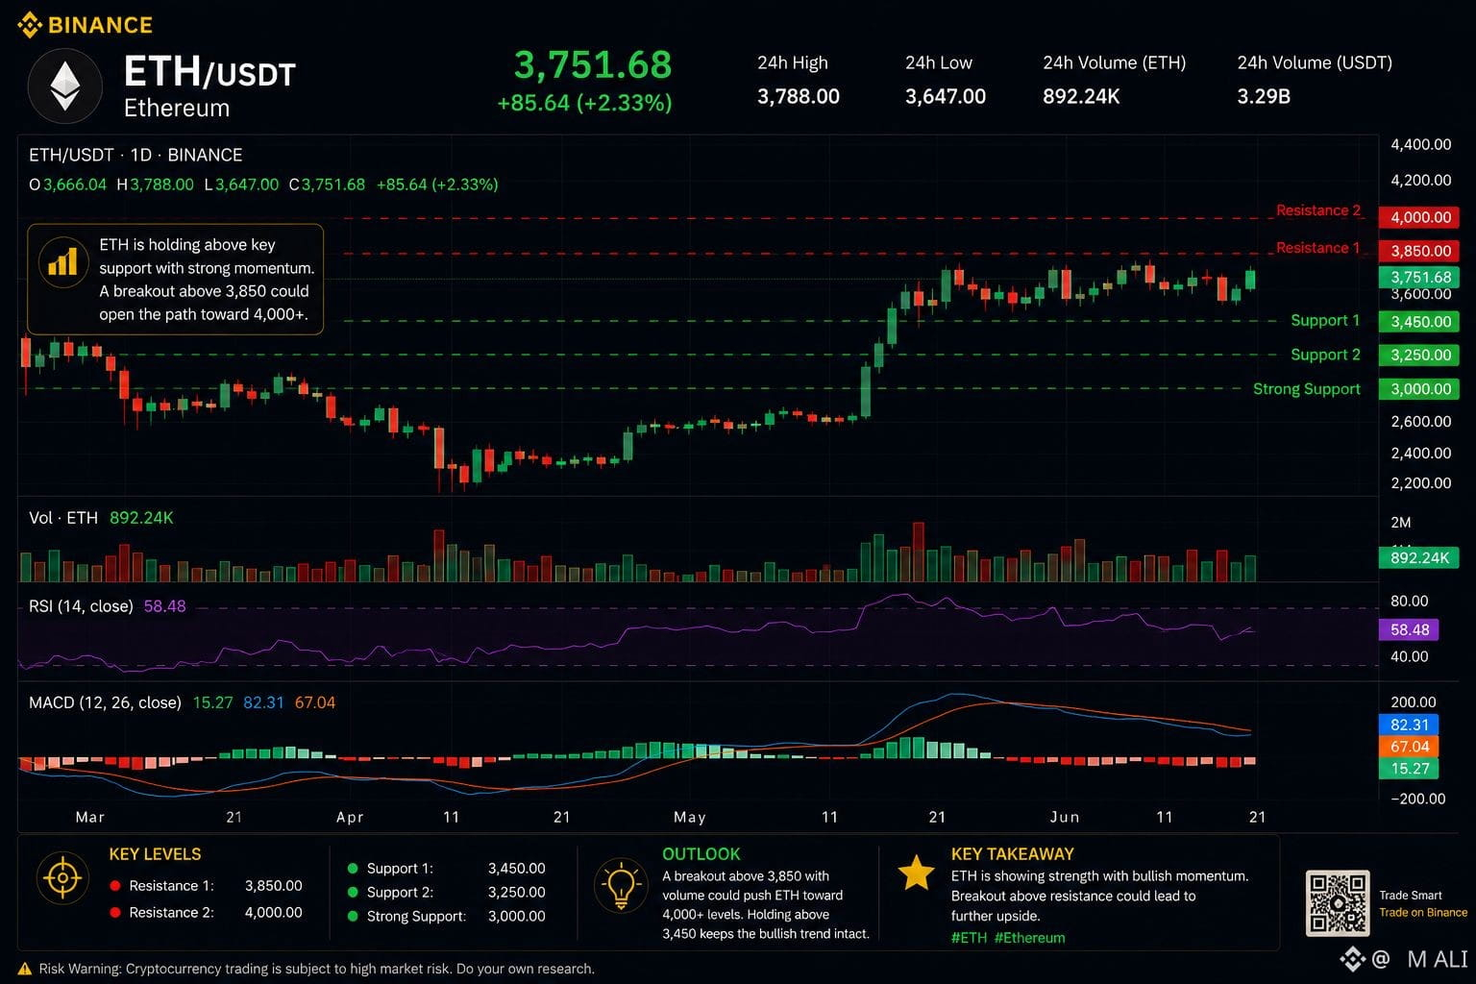Select the ETH/USDT pair title in the header
The width and height of the screenshot is (1476, 984).
[x=209, y=72]
